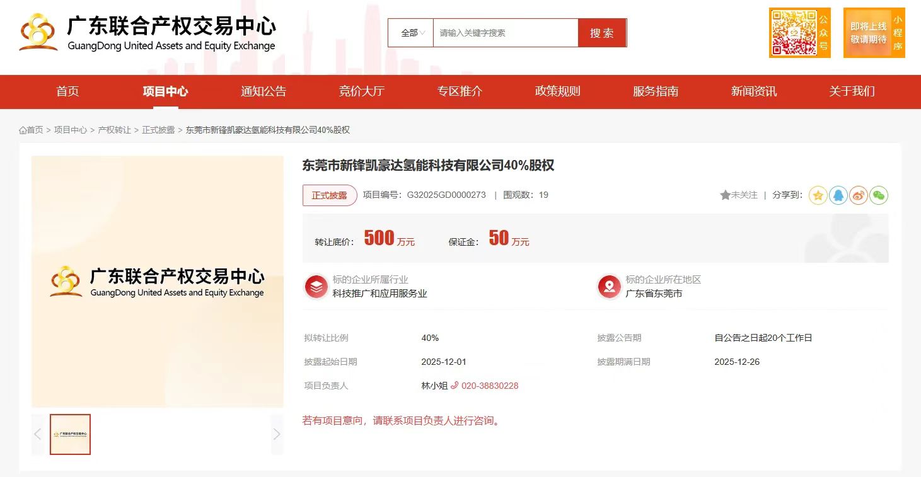The image size is (921, 477).
Task: Open the 项目中心 navigation tab
Action: [x=165, y=91]
